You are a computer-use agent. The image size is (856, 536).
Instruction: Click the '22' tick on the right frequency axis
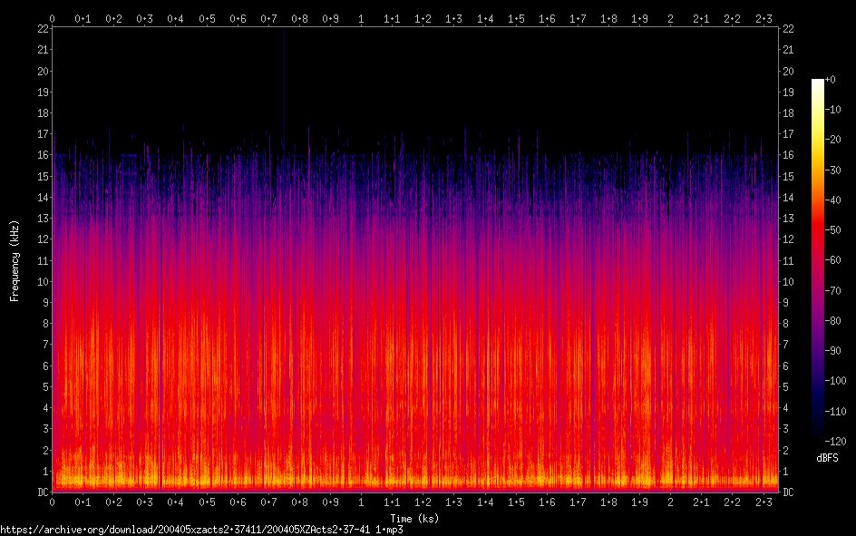click(788, 29)
